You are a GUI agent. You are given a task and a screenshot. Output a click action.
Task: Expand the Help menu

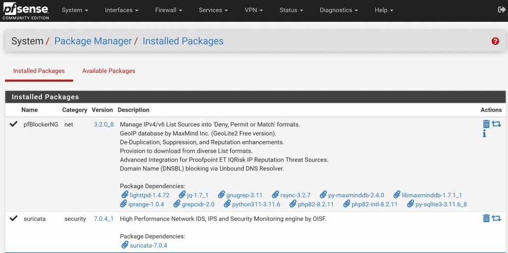[x=384, y=10]
